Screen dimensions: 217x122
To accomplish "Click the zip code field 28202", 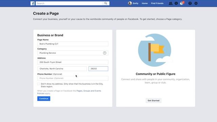I will 98,68.
